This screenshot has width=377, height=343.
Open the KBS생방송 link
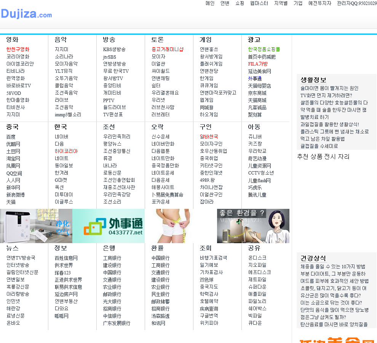(114, 49)
